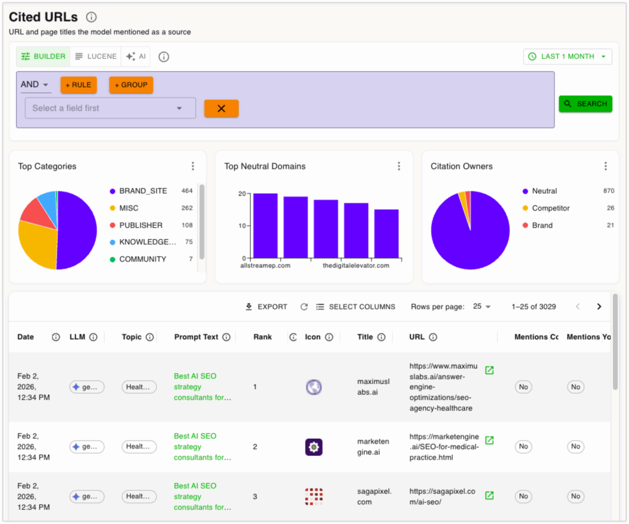The height and width of the screenshot is (524, 629).
Task: Click the external link icon beside the maximuslabs URL
Action: point(490,371)
